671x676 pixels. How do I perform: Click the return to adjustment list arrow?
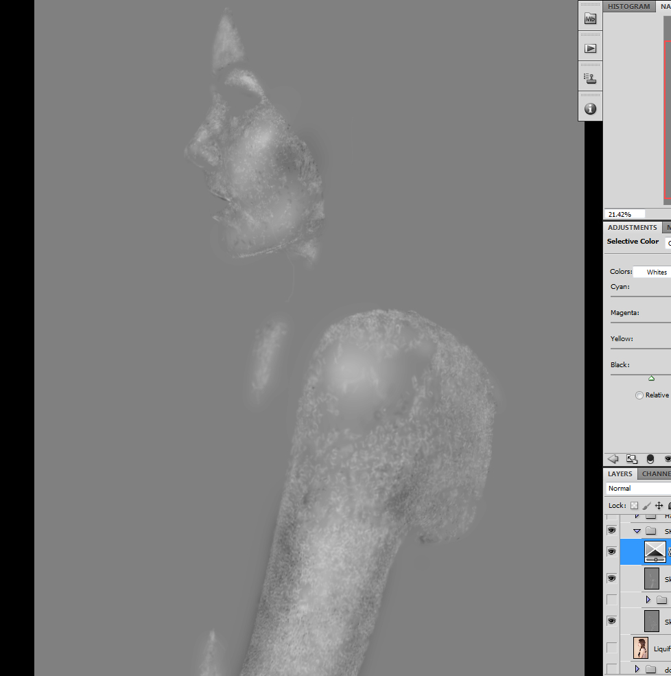pyautogui.click(x=613, y=459)
